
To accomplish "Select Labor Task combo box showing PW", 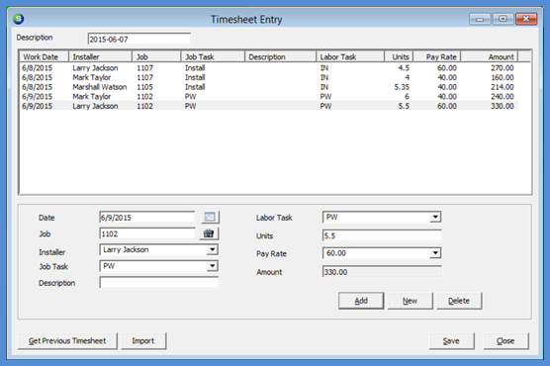I will [x=382, y=217].
